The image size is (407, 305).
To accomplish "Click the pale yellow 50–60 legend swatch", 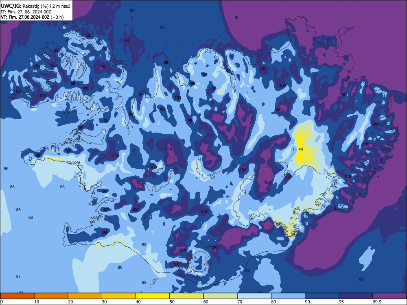I will pos(186,296).
